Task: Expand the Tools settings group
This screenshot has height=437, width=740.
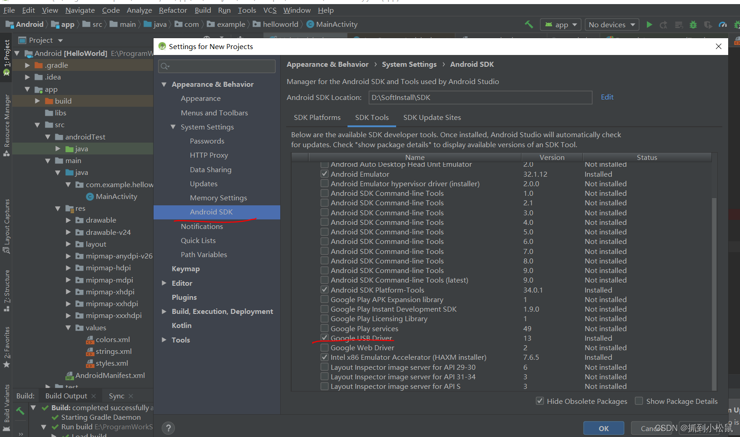Action: pyautogui.click(x=164, y=340)
